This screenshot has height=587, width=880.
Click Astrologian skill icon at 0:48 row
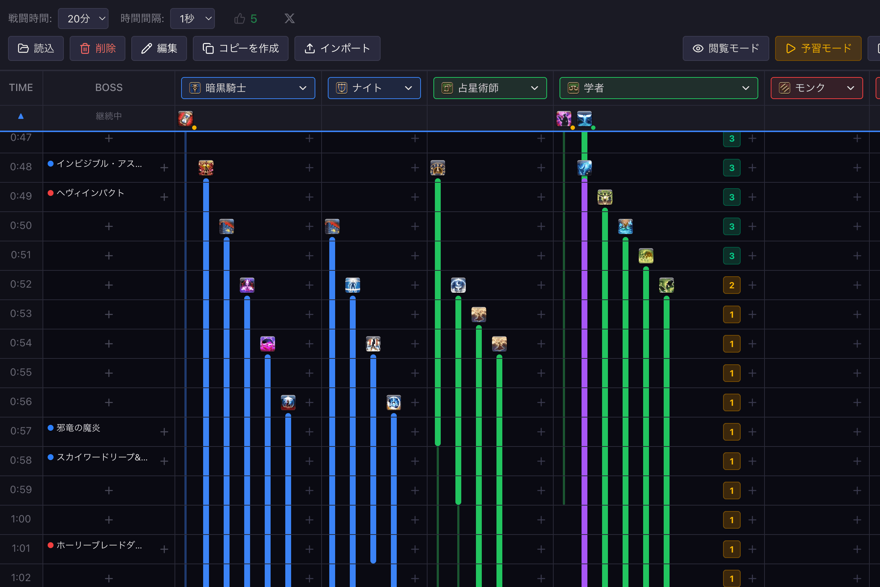point(437,168)
